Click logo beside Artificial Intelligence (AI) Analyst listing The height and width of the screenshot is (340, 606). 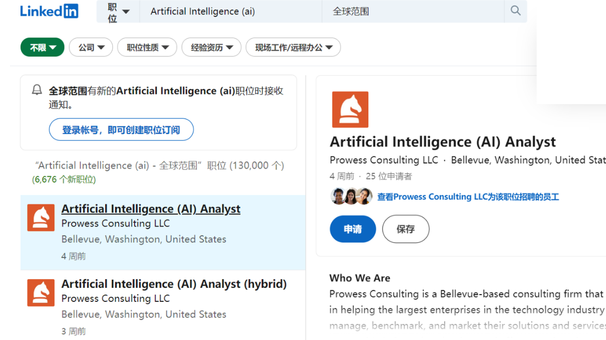41,218
